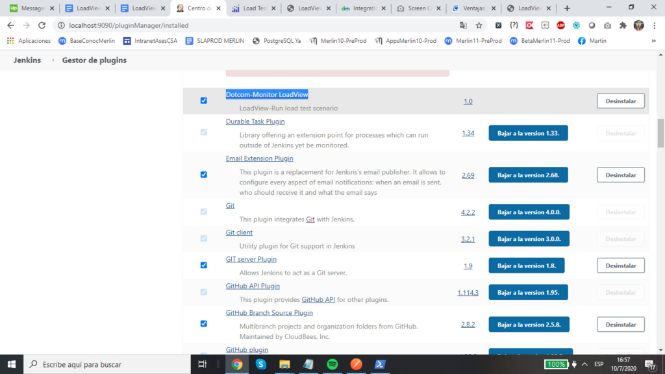Open version 4.2.2 link of Git
Image resolution: width=665 pixels, height=374 pixels.
tap(468, 212)
